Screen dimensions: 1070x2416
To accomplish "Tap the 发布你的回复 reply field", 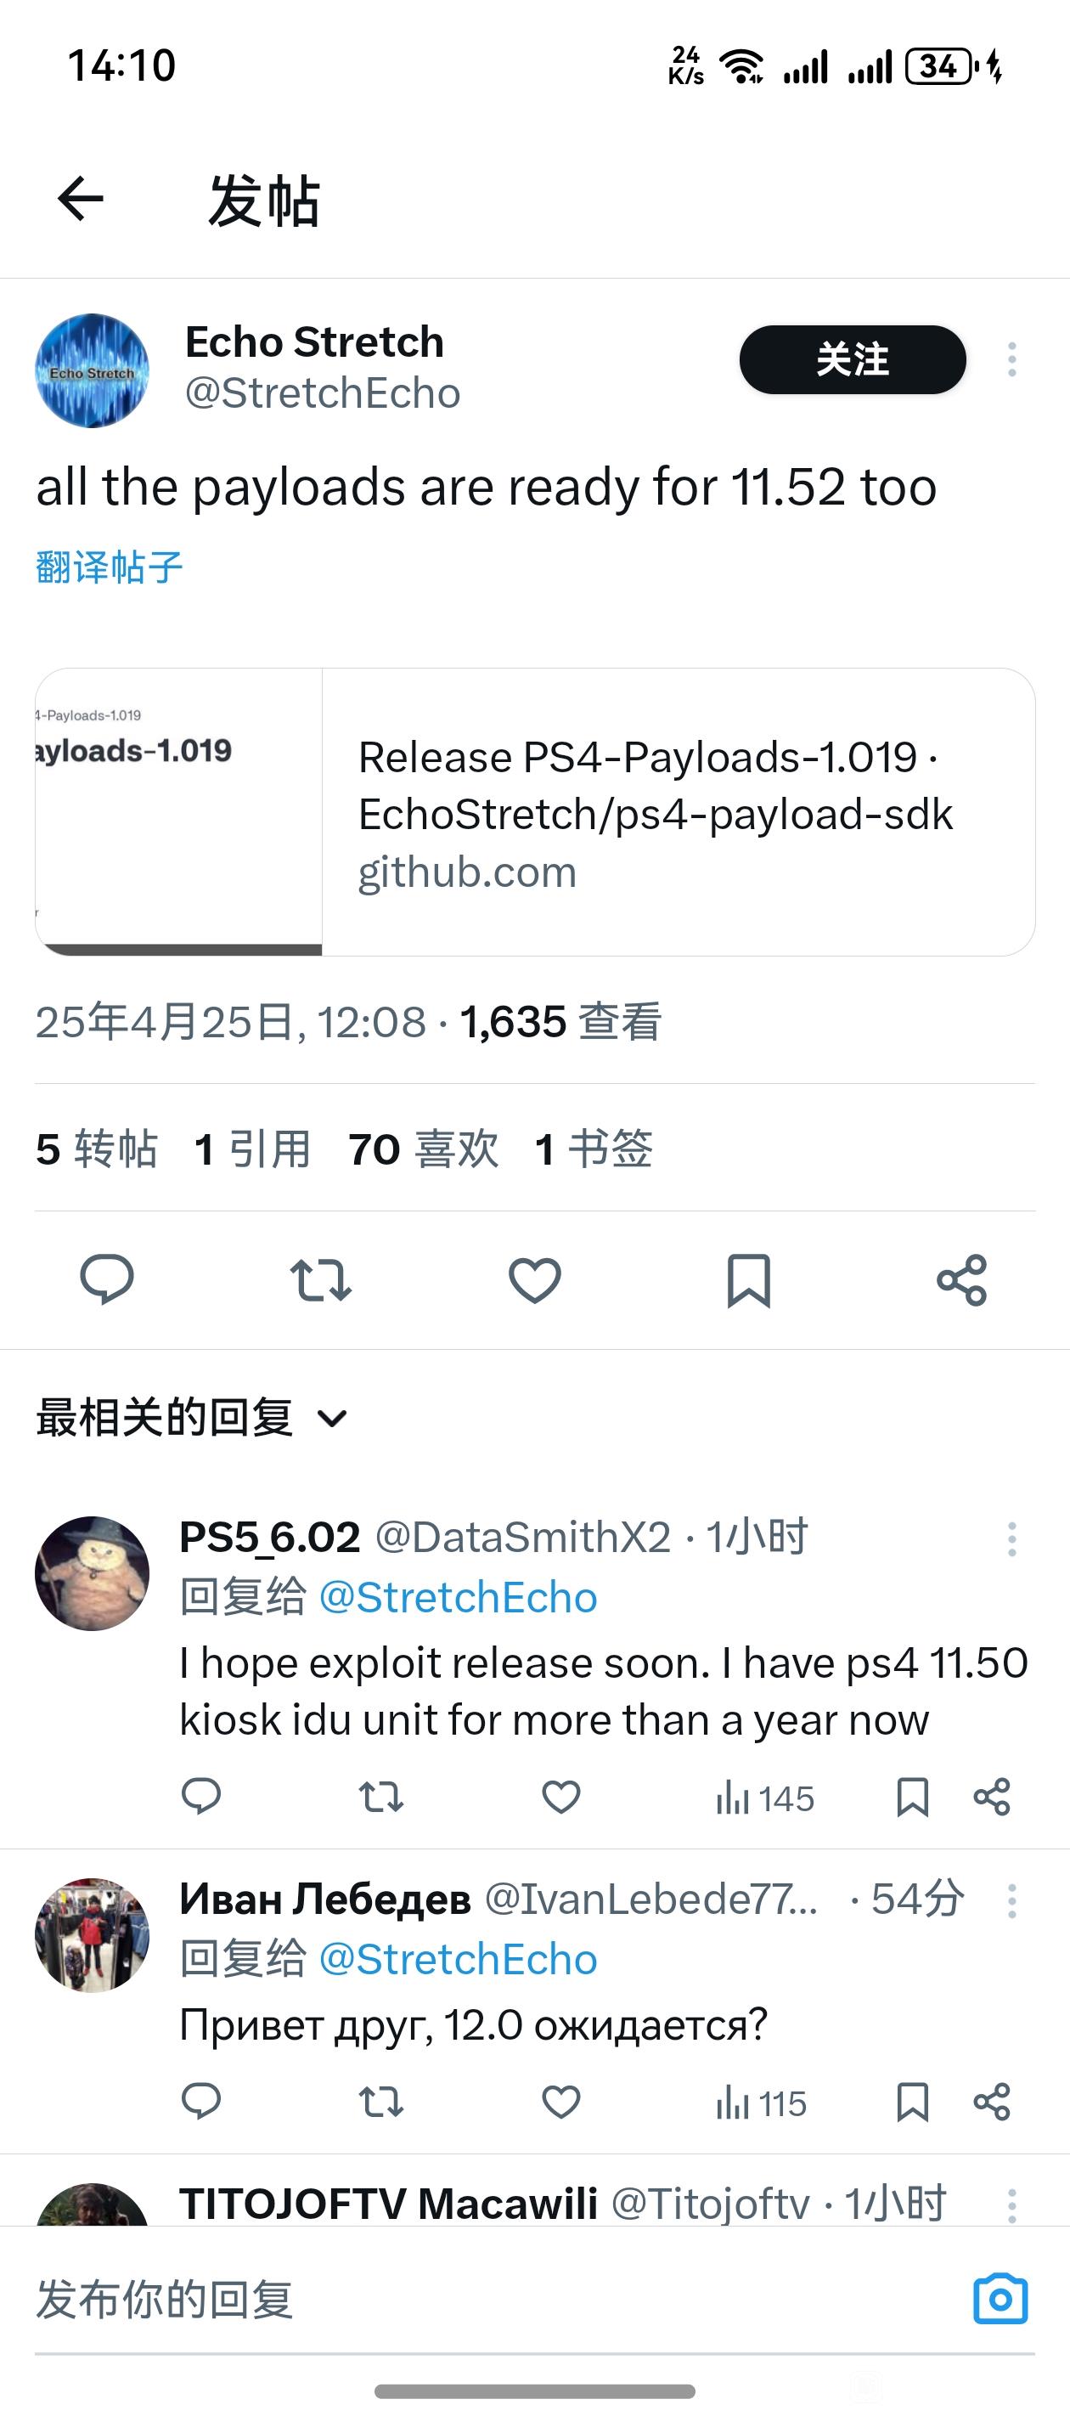I will click(x=487, y=2299).
